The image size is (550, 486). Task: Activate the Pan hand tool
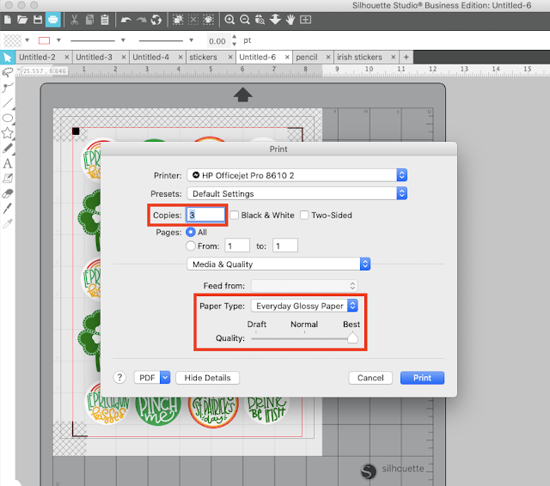290,20
